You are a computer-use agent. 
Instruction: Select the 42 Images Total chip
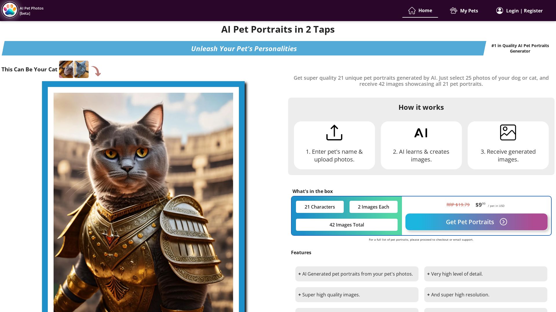tap(346, 224)
